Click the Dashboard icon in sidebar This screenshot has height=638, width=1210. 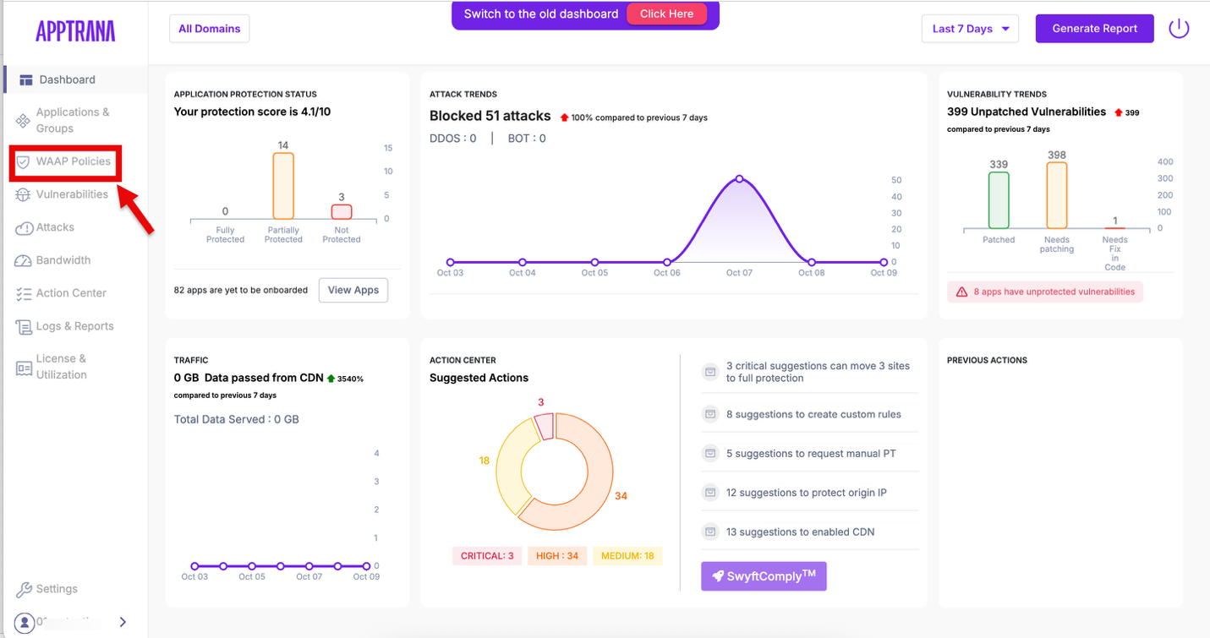(25, 80)
